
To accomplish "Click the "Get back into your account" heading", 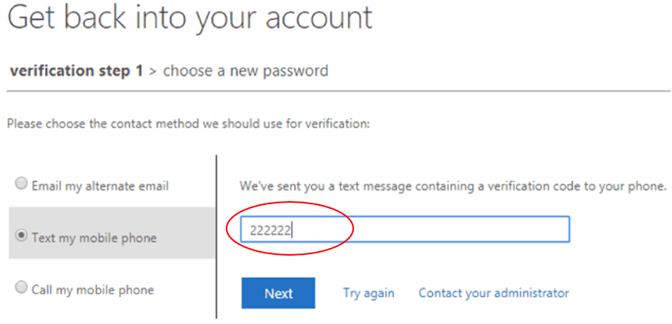I will coord(190,18).
